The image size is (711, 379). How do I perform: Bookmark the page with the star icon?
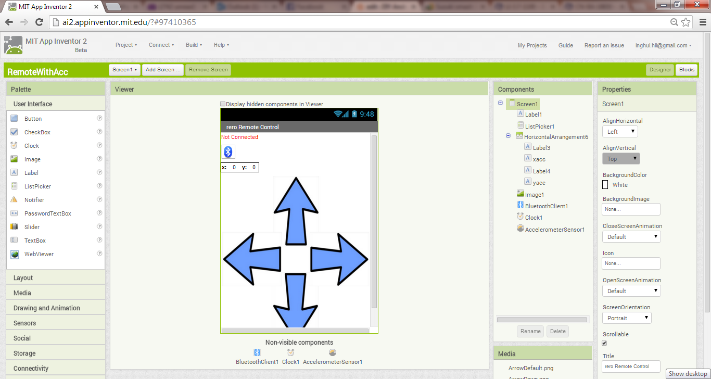[686, 22]
